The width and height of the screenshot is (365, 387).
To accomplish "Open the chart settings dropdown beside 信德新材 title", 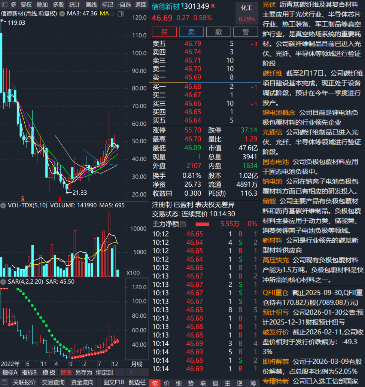I will (62, 13).
